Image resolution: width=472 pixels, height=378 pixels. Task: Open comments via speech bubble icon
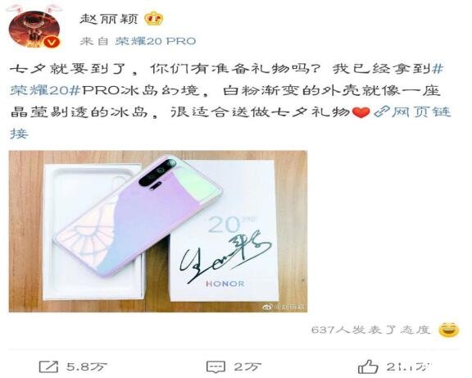click(216, 367)
